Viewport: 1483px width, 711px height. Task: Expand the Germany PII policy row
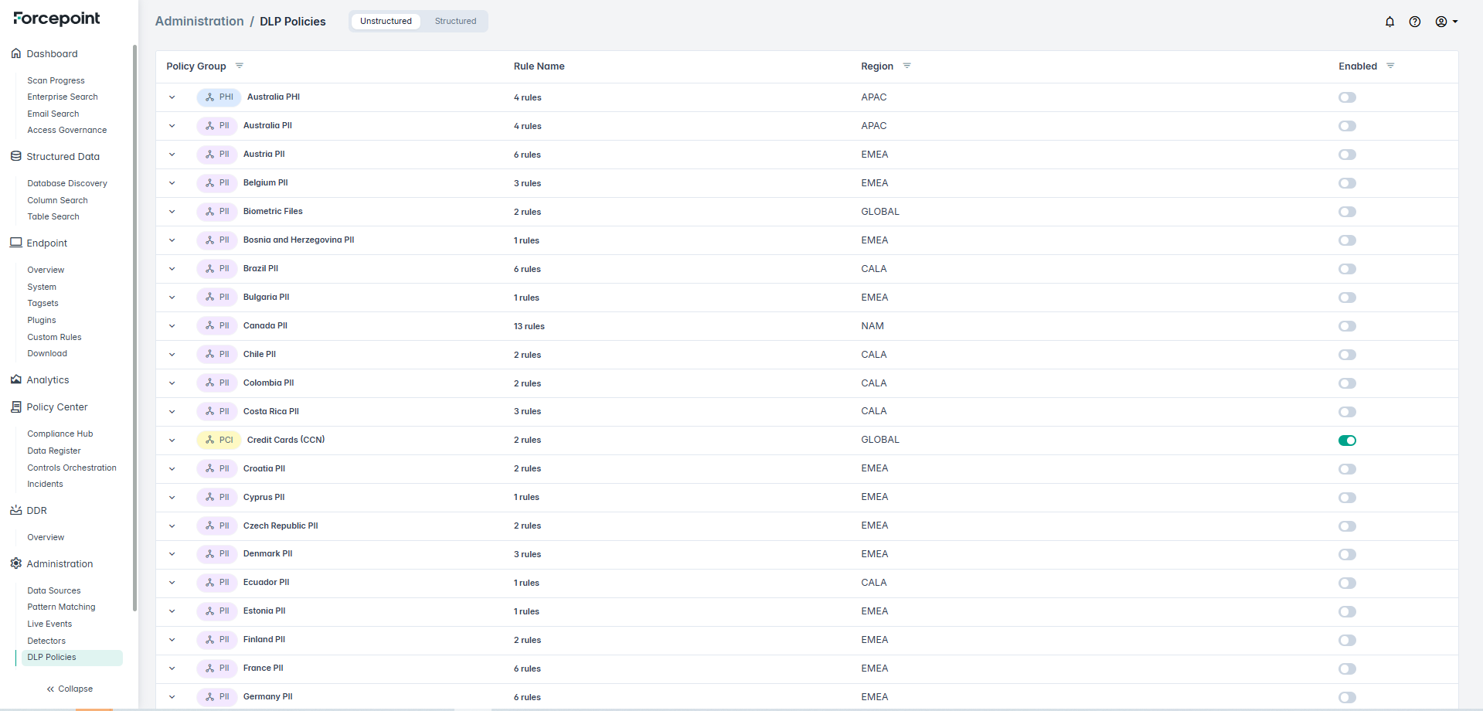(172, 697)
